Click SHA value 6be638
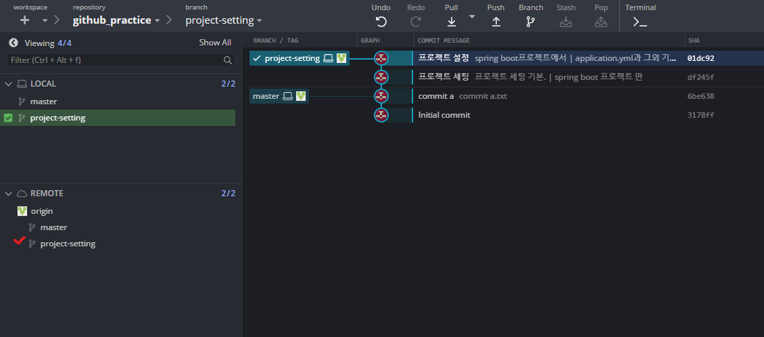Screen dimensions: 764x337 (x=700, y=96)
